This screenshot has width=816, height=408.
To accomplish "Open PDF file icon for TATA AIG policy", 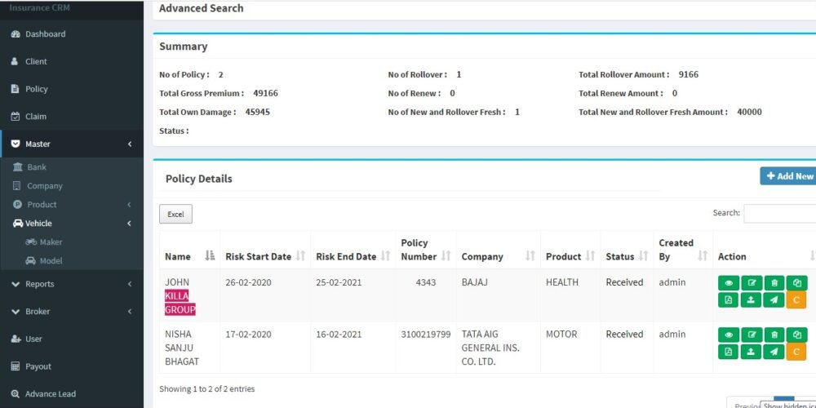I will pos(729,352).
